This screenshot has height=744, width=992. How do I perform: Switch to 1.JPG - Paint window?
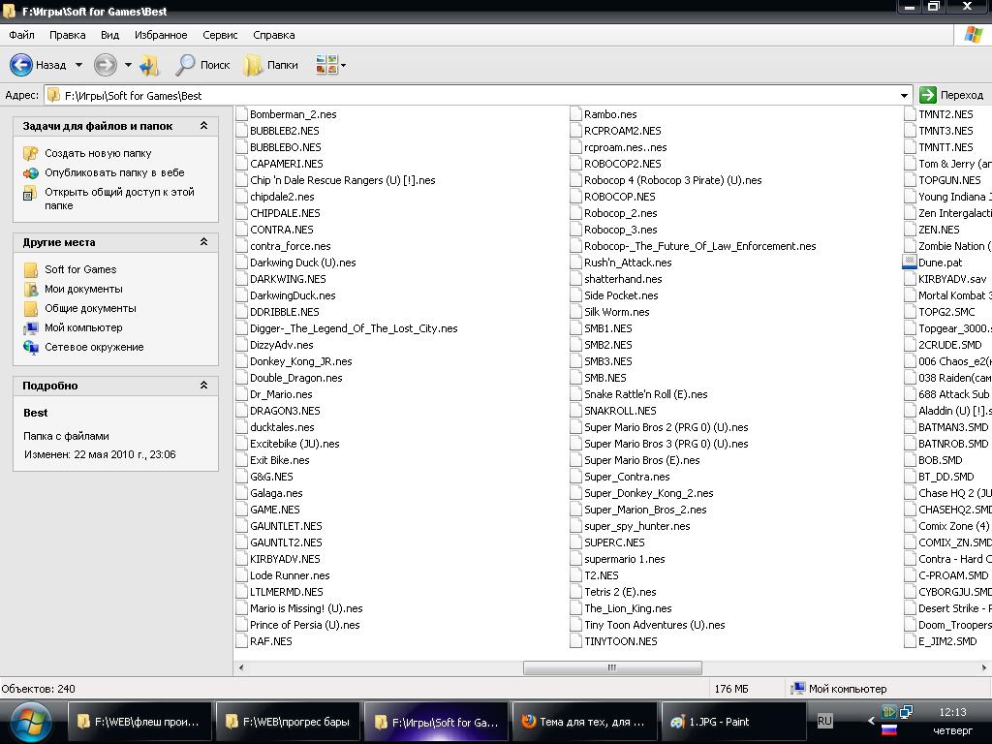coord(732,722)
